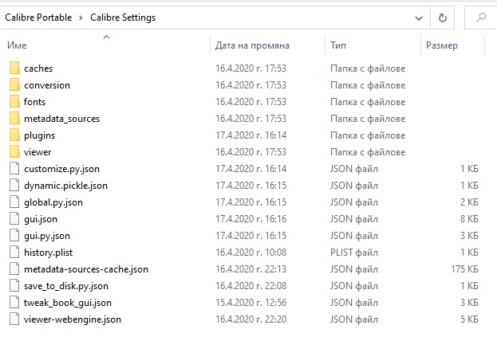Click the fonts folder icon

pos(14,102)
